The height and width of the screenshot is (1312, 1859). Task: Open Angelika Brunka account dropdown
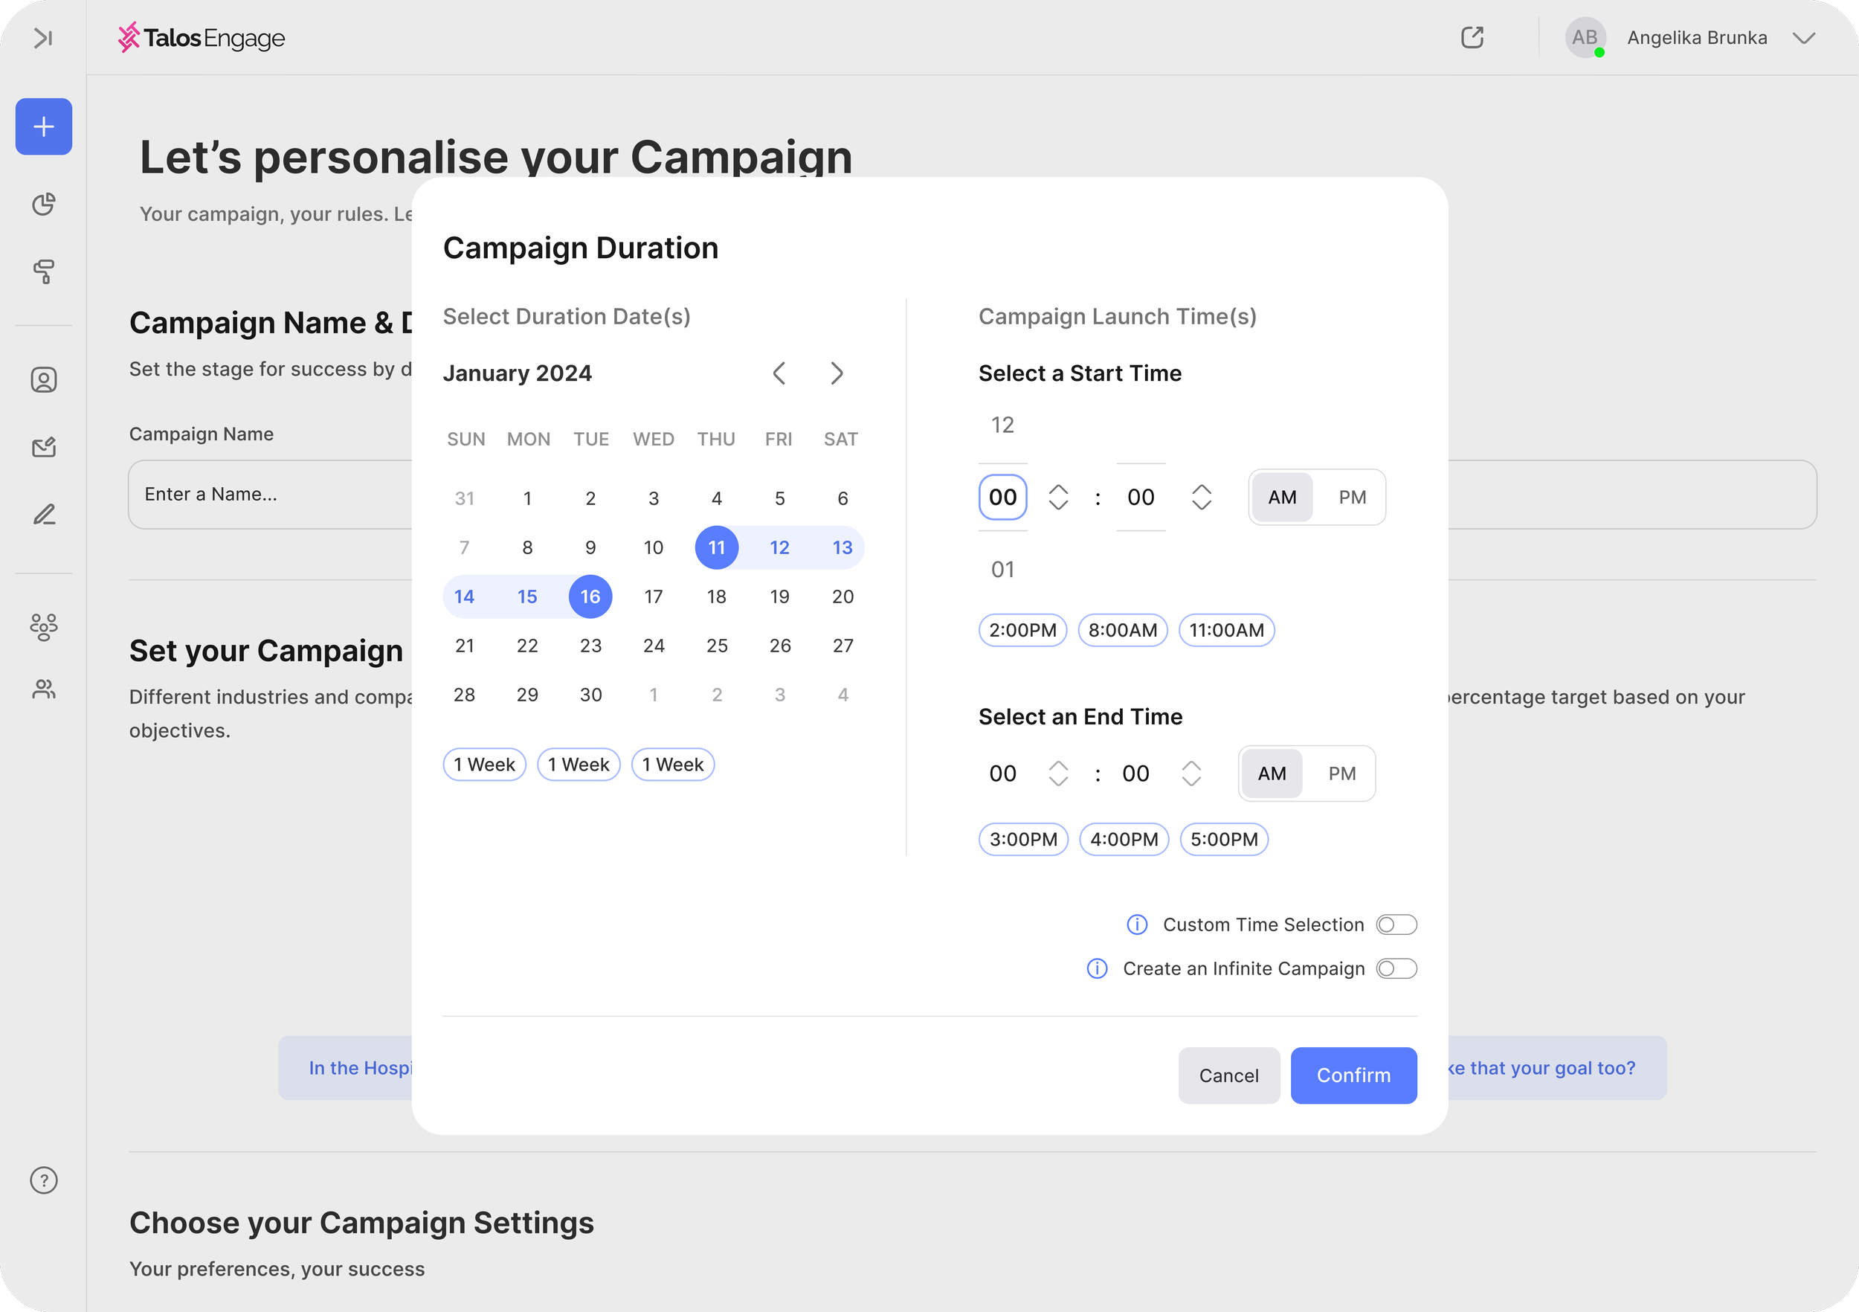click(x=1803, y=38)
